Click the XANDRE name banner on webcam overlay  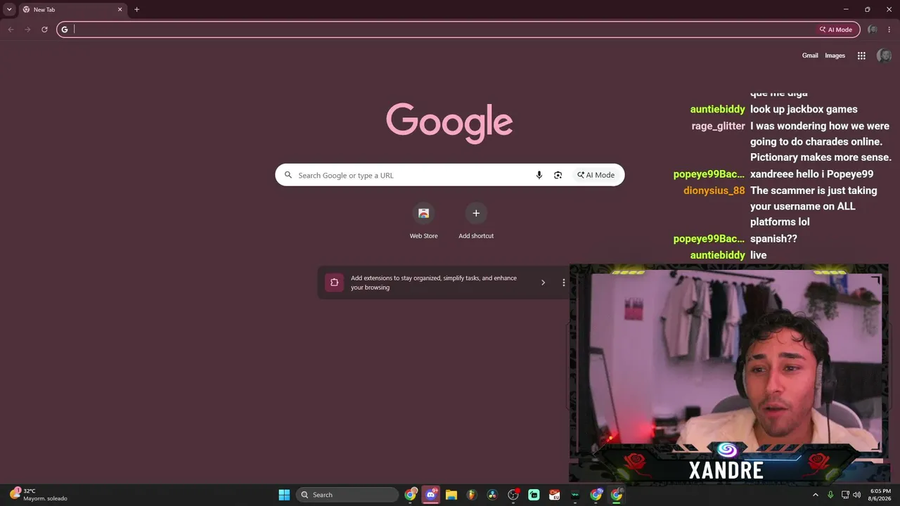click(726, 469)
